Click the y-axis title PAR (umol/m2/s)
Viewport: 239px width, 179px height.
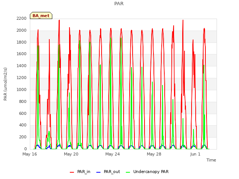point(5,84)
